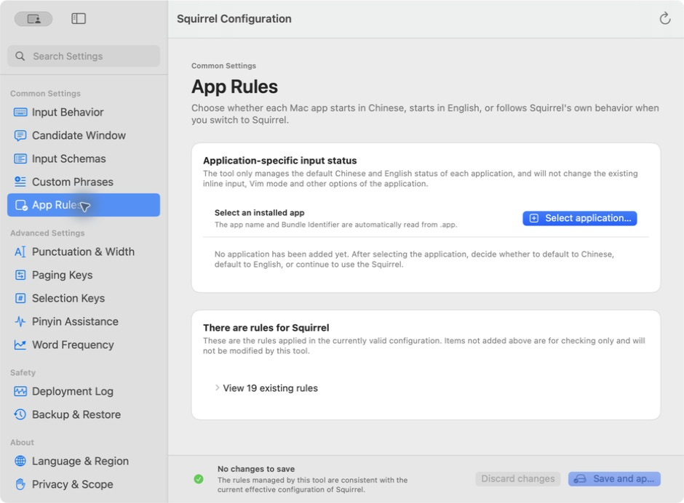Click the 'Safety' sidebar section header
This screenshot has height=503, width=684.
(23, 373)
